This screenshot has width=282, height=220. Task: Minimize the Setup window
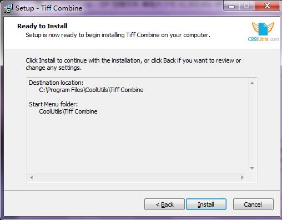[231, 6]
